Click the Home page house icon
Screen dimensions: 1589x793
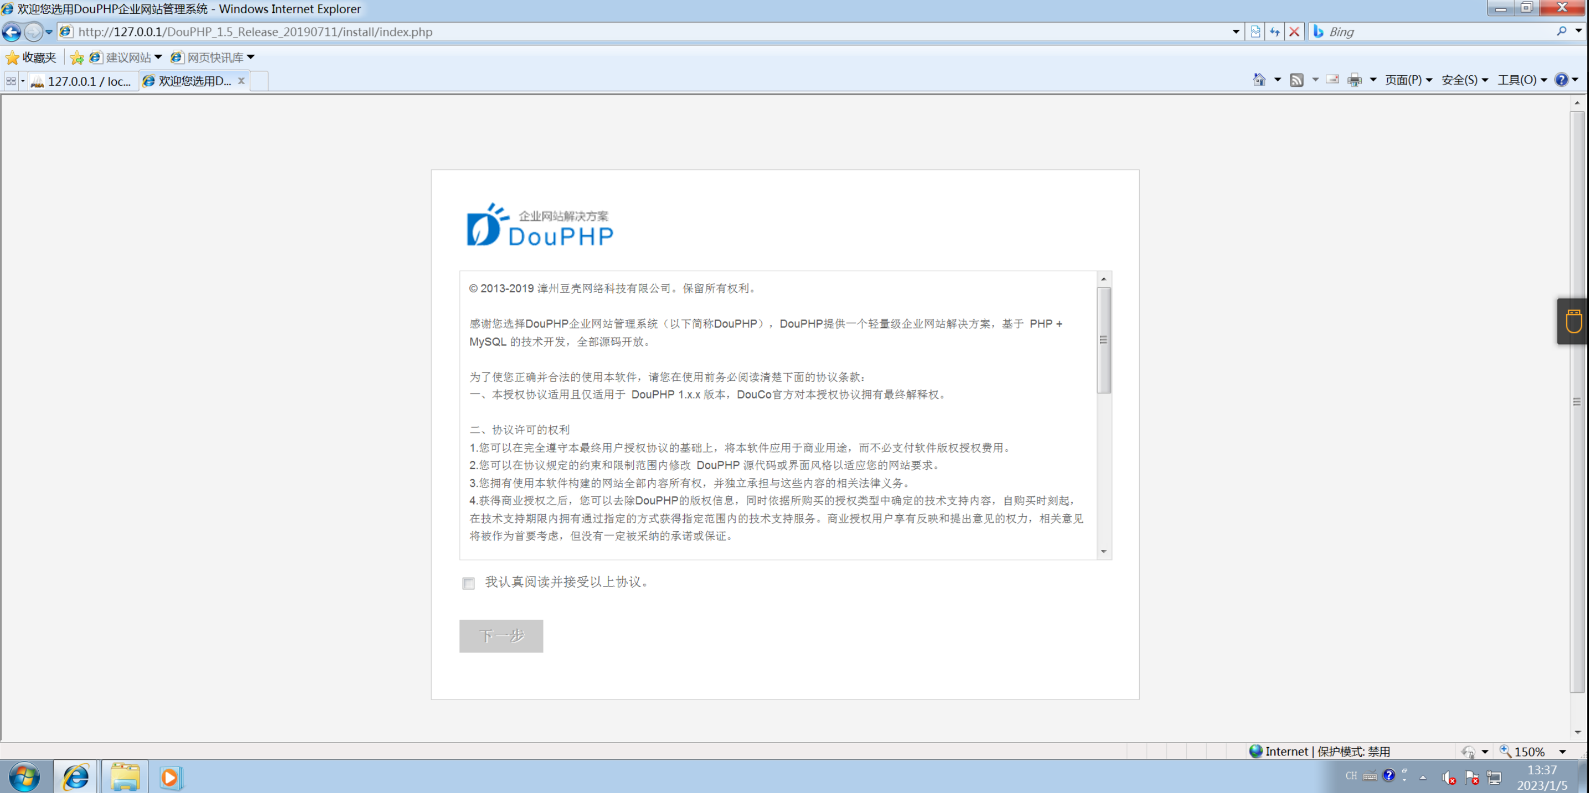point(1259,80)
